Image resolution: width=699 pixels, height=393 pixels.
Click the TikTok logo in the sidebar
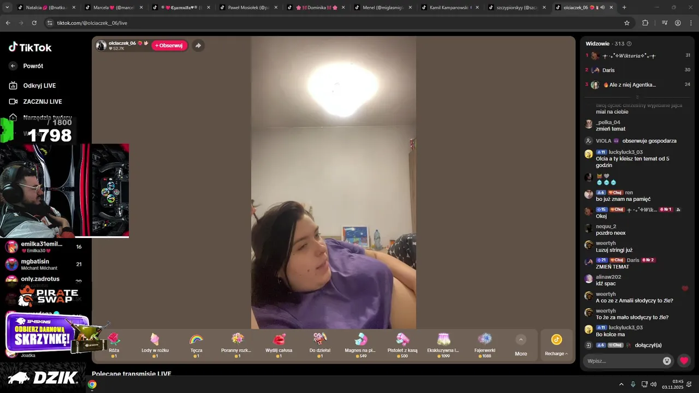pos(30,47)
